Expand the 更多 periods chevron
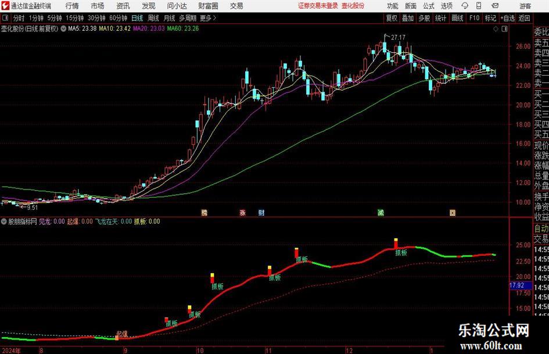The width and height of the screenshot is (549, 354). [214, 18]
